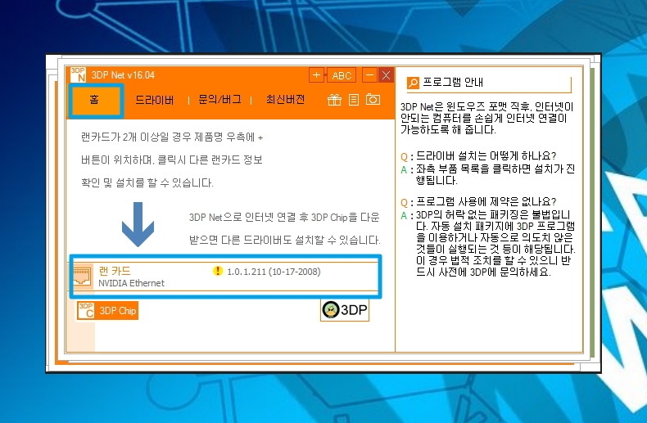Click the ABC language button

tap(342, 75)
